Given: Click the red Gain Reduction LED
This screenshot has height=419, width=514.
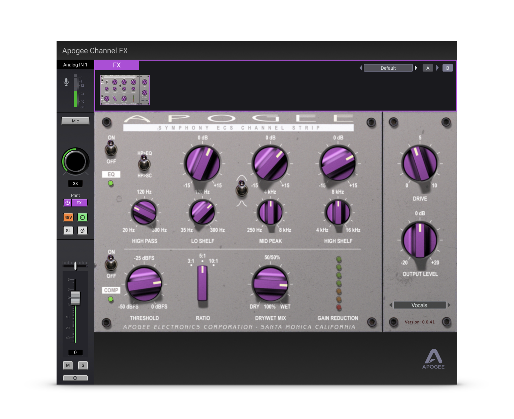Looking at the screenshot, I should [x=339, y=307].
